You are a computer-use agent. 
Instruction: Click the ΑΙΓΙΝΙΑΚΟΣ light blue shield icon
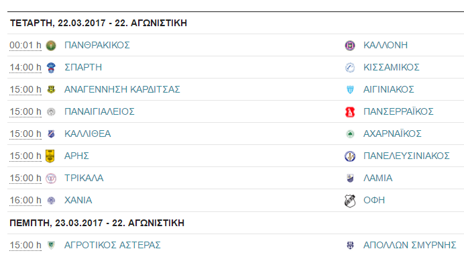350,89
